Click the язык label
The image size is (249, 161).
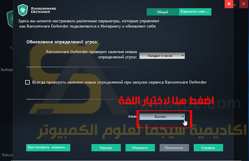132,117
